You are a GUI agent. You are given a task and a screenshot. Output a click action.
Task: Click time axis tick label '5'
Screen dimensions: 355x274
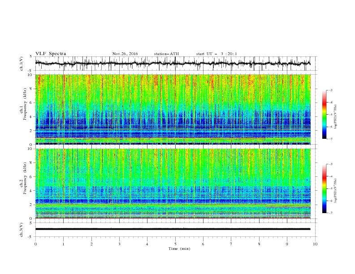[175, 244]
